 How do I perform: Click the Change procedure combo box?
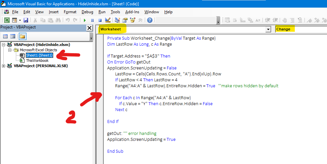point(301,29)
